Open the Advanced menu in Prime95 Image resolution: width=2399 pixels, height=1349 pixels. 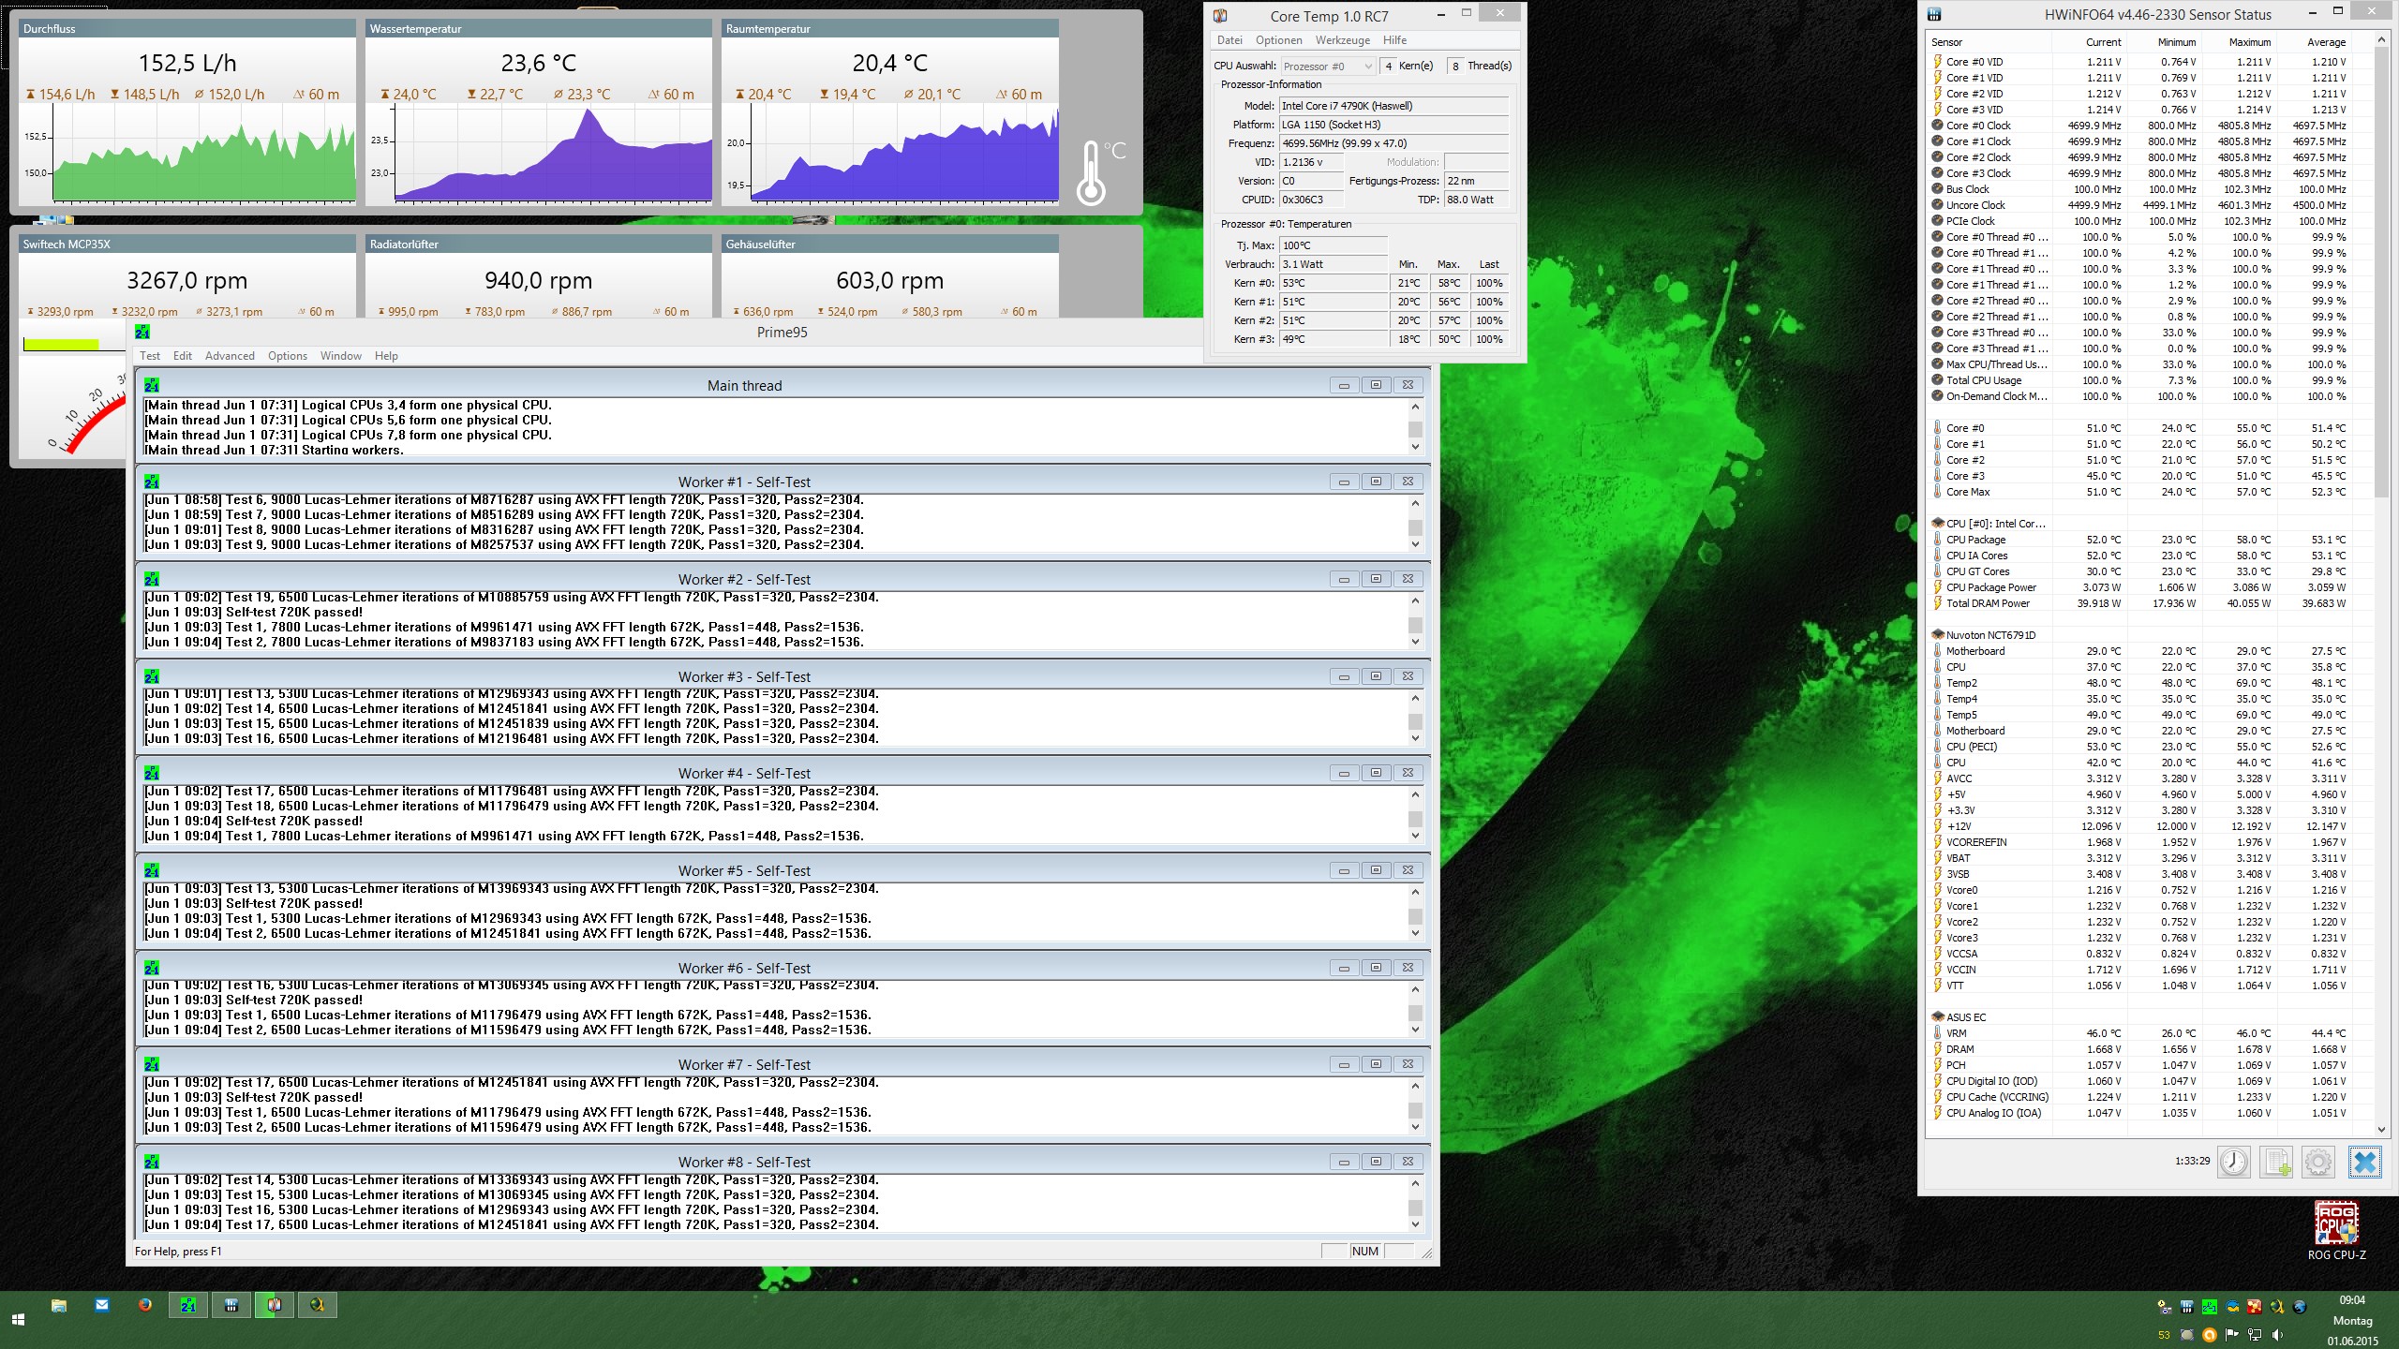point(230,356)
